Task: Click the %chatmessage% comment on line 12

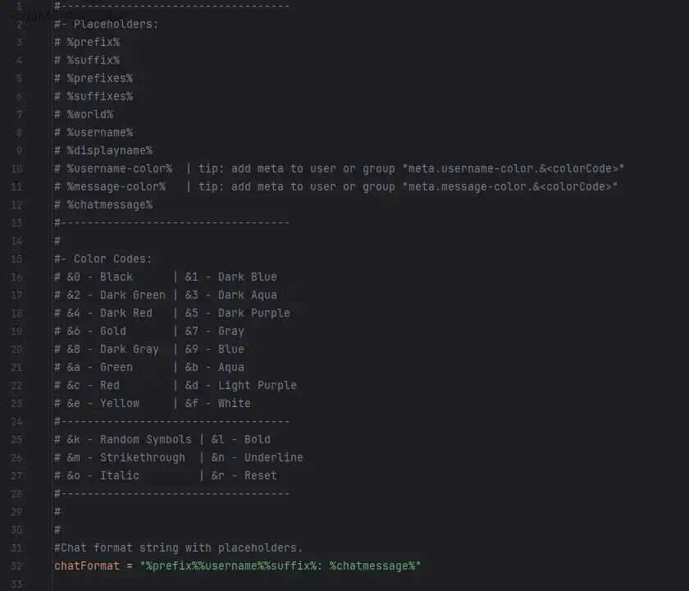Action: (109, 204)
